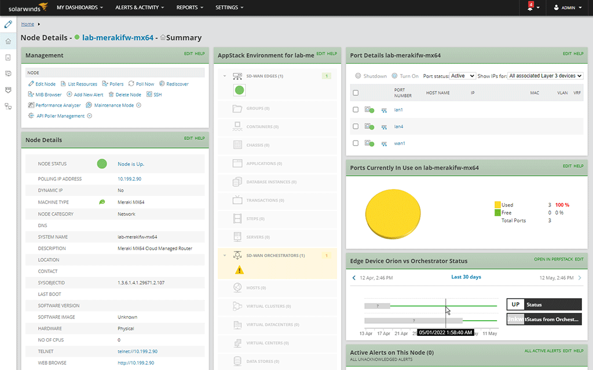This screenshot has height=370, width=593.
Task: Click the lan4 port link
Action: click(x=399, y=126)
